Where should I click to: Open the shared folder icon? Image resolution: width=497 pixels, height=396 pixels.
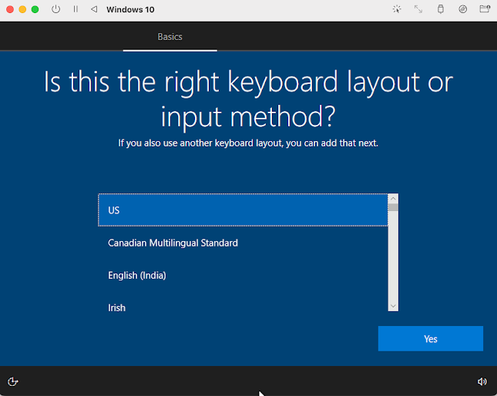[x=485, y=9]
